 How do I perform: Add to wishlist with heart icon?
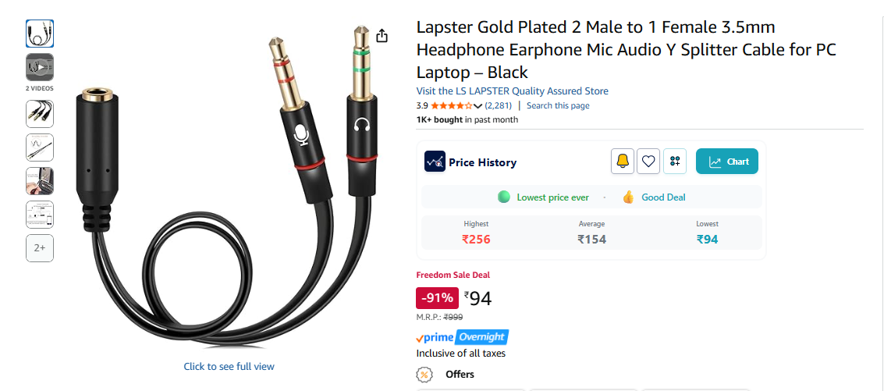point(648,162)
